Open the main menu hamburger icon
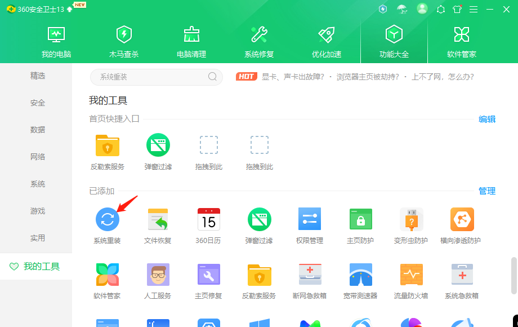 (x=473, y=10)
